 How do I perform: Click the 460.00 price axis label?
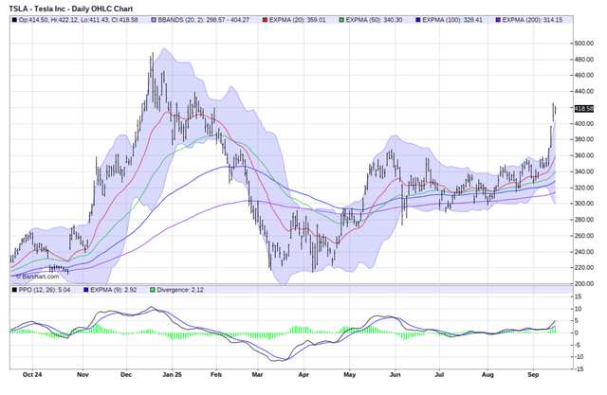point(584,76)
